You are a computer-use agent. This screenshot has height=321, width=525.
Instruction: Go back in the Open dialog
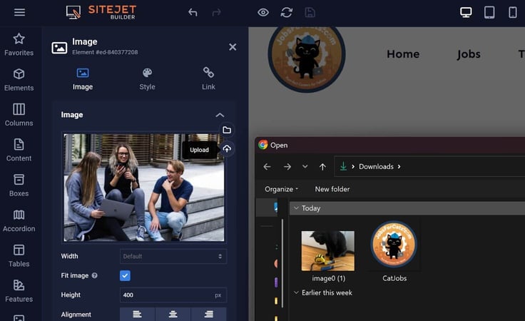tap(267, 167)
